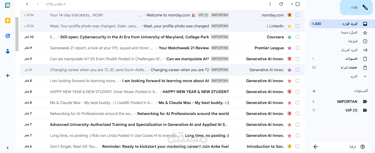Tick checkbox for Premier League email
The image size is (375, 153).
pos(298,48)
